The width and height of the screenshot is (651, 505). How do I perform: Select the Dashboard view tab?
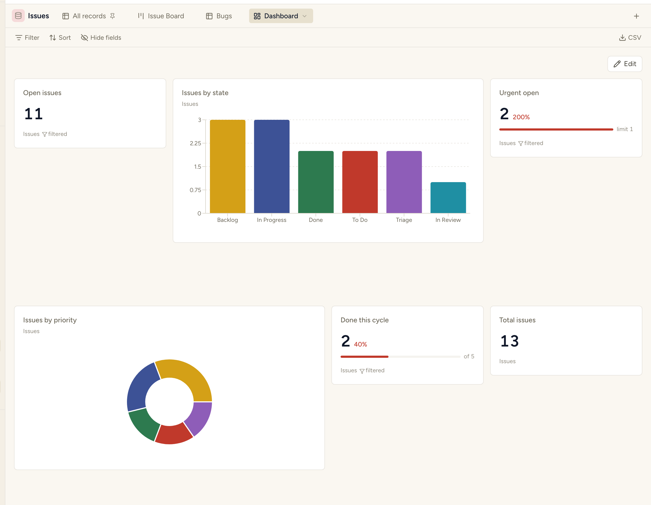click(x=281, y=16)
